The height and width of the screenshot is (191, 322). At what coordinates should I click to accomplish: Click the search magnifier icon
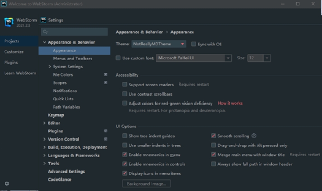point(46,32)
